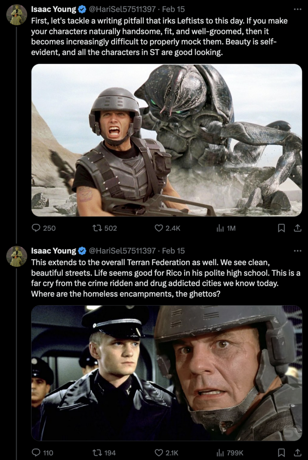Bookmark the second tweet about Terran Federation
The height and width of the screenshot is (460, 308).
click(281, 452)
